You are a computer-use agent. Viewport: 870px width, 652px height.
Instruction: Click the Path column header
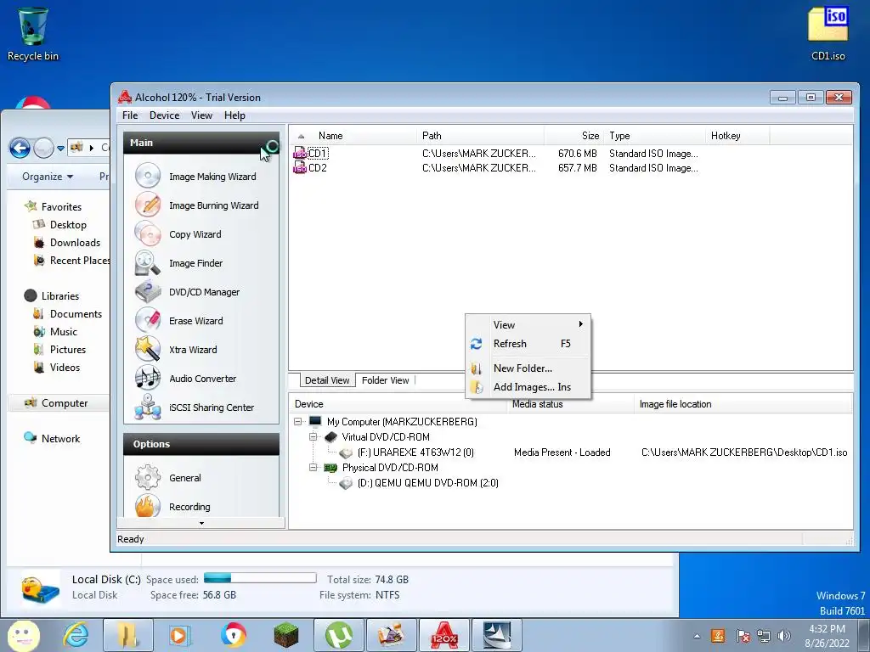pos(480,136)
